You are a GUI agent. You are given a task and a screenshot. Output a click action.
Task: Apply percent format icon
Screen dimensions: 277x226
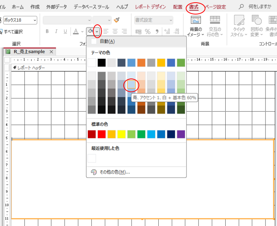(148, 32)
